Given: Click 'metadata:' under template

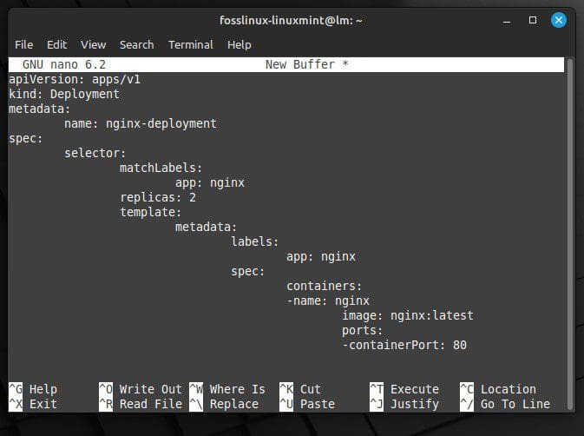Looking at the screenshot, I should tap(206, 227).
